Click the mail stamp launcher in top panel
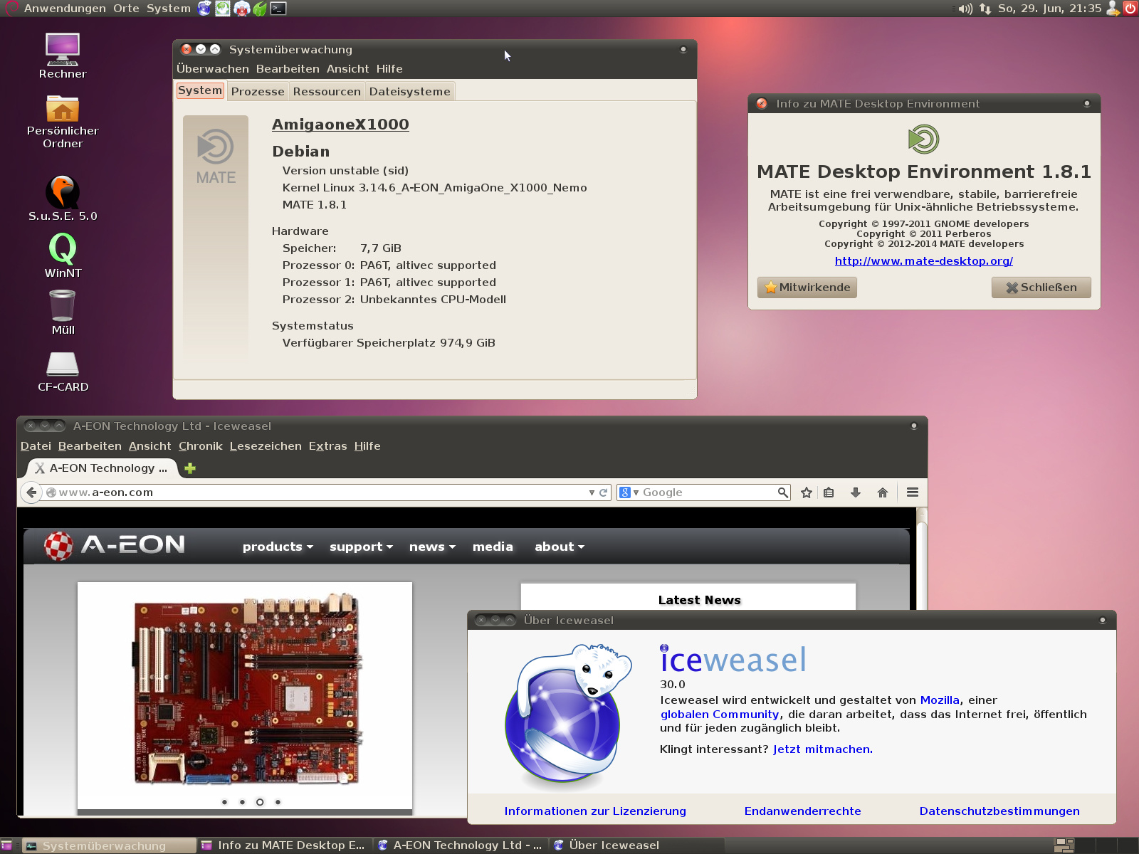1139x854 pixels. tap(224, 9)
